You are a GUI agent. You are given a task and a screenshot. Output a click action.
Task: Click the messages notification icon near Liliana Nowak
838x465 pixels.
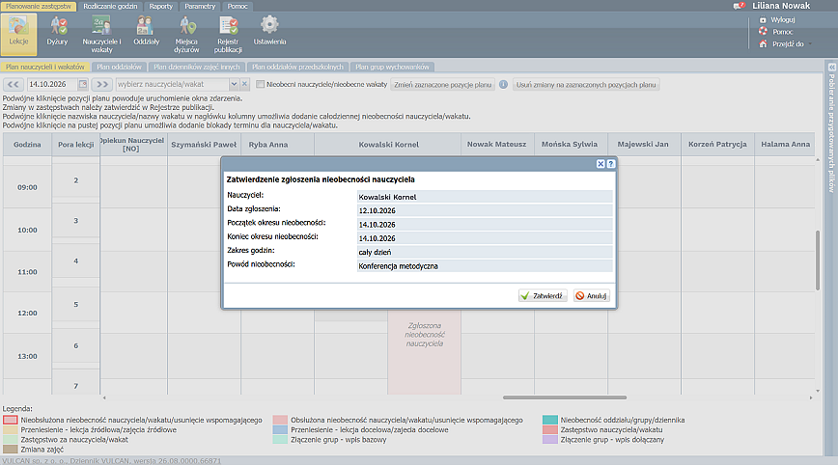[740, 6]
